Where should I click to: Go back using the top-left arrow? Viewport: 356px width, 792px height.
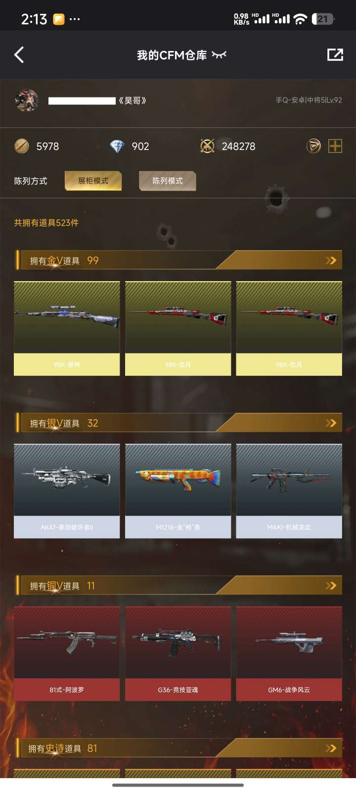tap(19, 55)
